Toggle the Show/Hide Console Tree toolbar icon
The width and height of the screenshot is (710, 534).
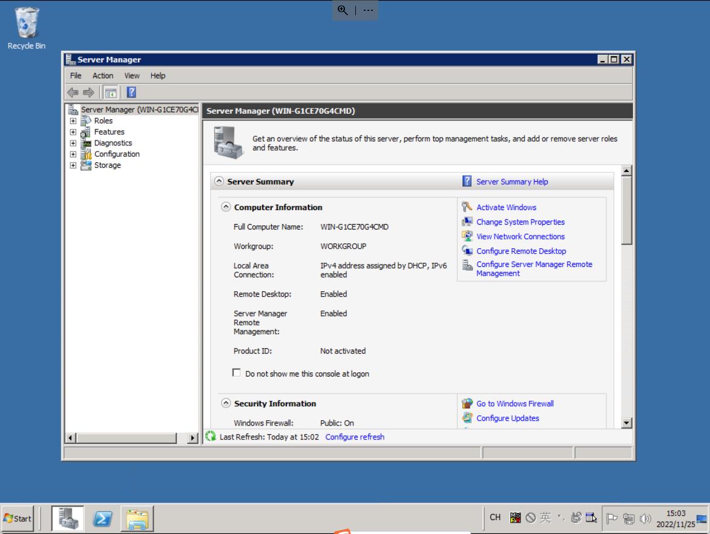click(x=111, y=93)
